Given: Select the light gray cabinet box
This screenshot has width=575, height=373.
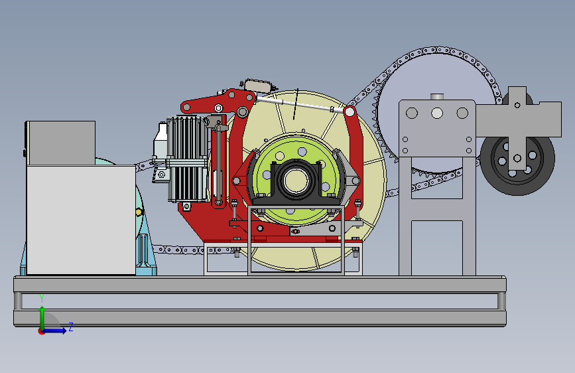Looking at the screenshot, I should click(x=81, y=220).
